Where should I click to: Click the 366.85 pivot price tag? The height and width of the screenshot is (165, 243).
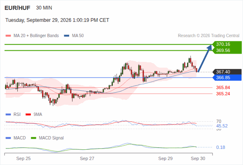(x=227, y=78)
